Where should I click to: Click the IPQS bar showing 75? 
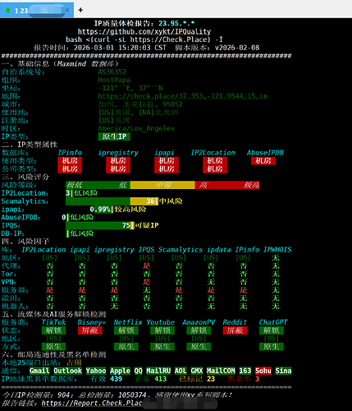pyautogui.click(x=100, y=225)
